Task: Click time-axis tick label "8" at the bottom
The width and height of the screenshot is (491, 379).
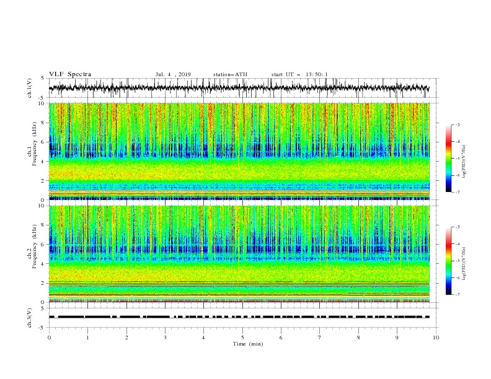Action: tap(358, 338)
